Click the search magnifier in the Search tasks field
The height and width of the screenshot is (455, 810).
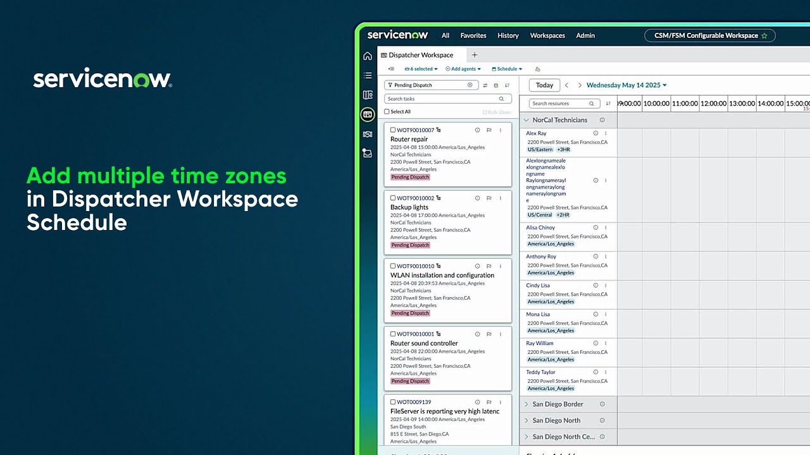click(x=502, y=99)
